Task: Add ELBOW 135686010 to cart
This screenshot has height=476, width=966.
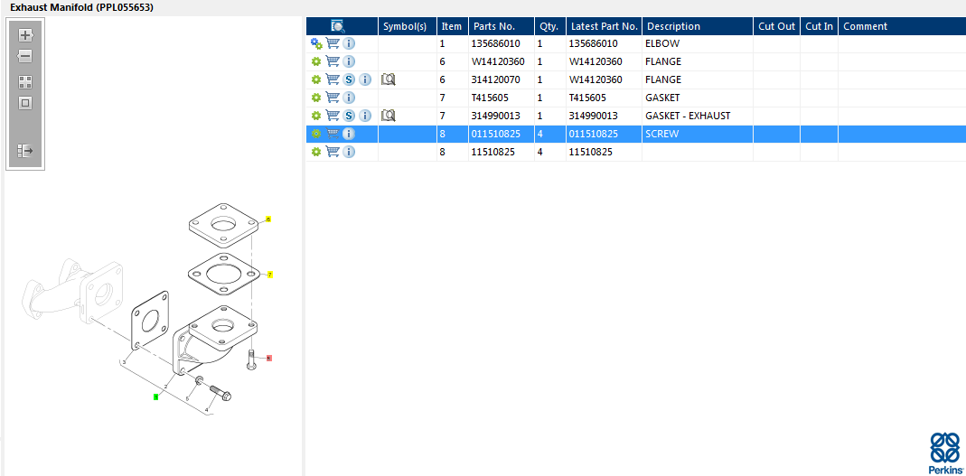Action: (x=333, y=43)
